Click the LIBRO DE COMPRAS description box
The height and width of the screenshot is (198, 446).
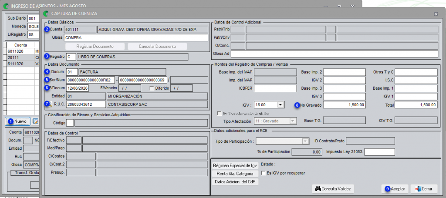click(x=132, y=57)
